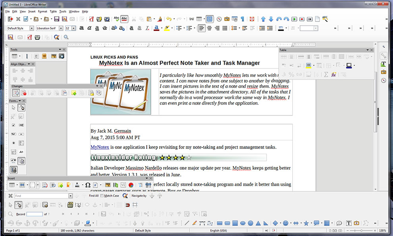
Task: Insert a special character with Omega icon
Action: click(x=88, y=185)
